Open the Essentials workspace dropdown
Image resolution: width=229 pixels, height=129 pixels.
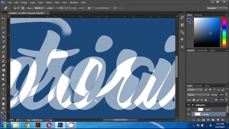click(217, 8)
